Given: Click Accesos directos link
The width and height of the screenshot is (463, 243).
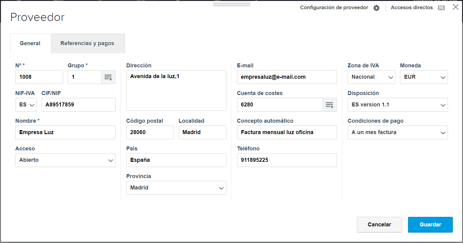Looking at the screenshot, I should point(412,8).
